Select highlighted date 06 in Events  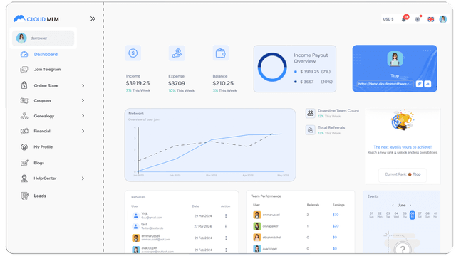pyautogui.click(x=412, y=215)
